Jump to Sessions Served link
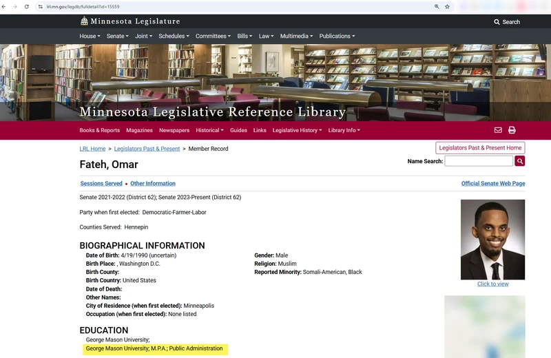 (101, 184)
